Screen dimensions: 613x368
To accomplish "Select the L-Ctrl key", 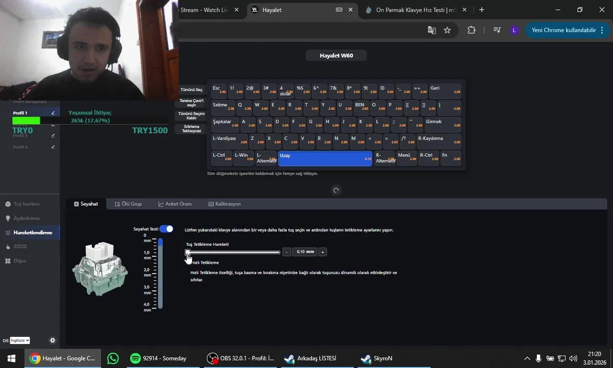I will click(x=222, y=158).
